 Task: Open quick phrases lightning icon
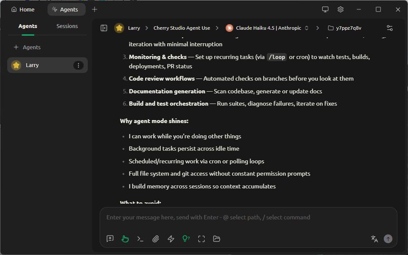(x=170, y=238)
